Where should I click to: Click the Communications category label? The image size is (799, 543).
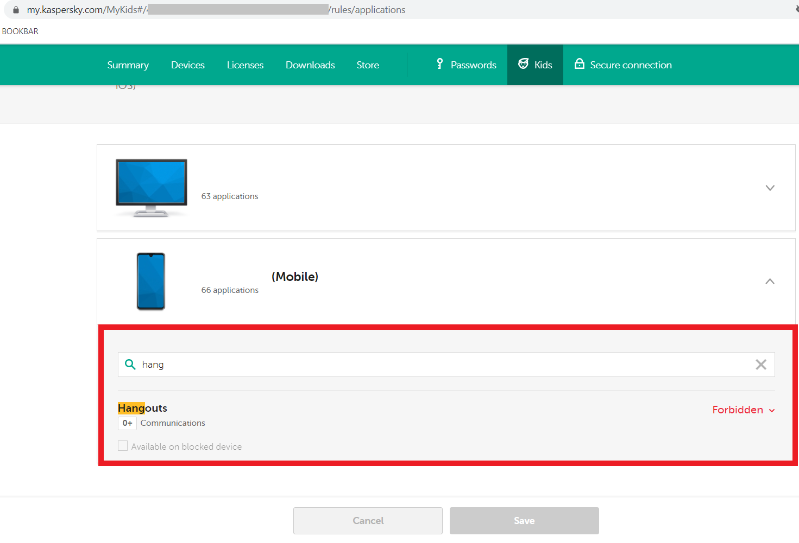coord(173,423)
